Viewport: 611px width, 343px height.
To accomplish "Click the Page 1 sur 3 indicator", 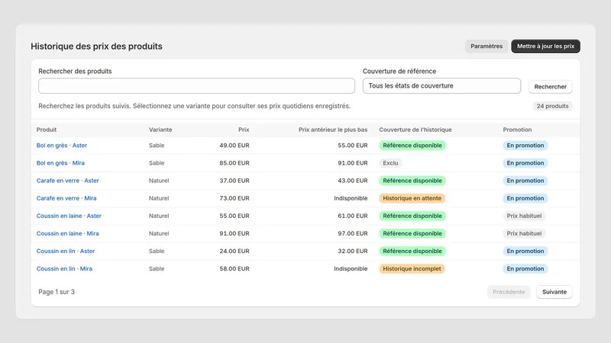I will point(57,292).
